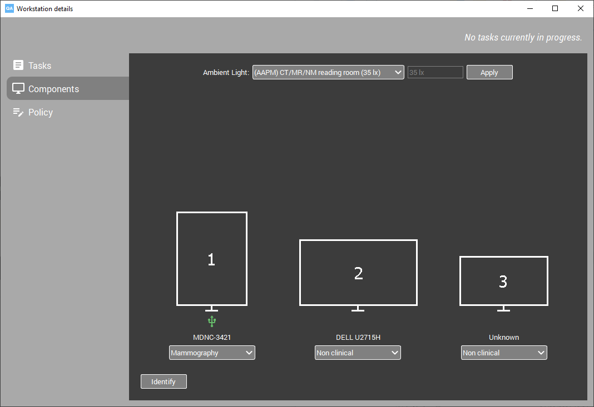Click the Policy edit icon in sidebar
Image resolution: width=594 pixels, height=407 pixels.
click(18, 112)
